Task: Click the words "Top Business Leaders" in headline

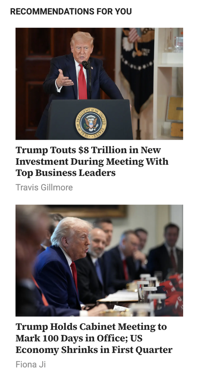Action: coord(66,173)
